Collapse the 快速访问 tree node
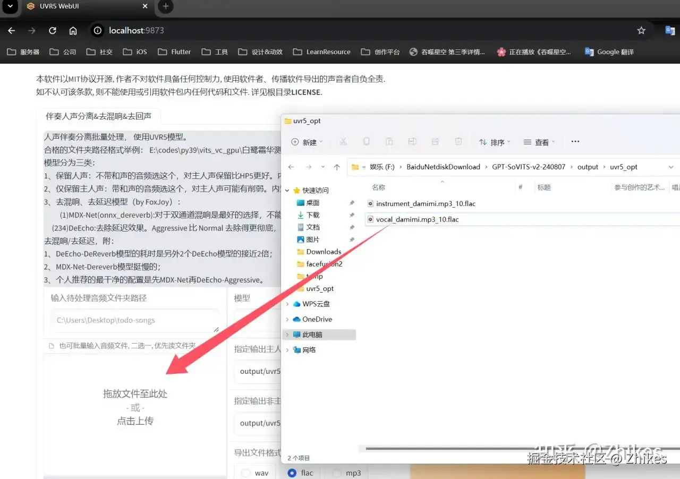The height and width of the screenshot is (479, 680). pyautogui.click(x=287, y=190)
